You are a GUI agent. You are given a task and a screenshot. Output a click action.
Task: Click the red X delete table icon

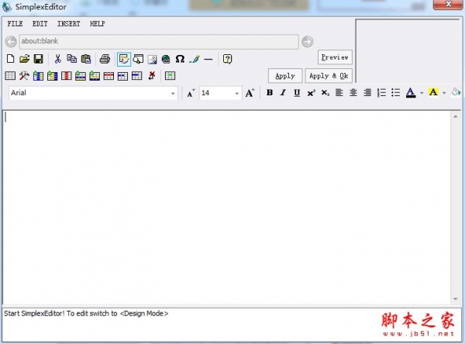pos(152,75)
